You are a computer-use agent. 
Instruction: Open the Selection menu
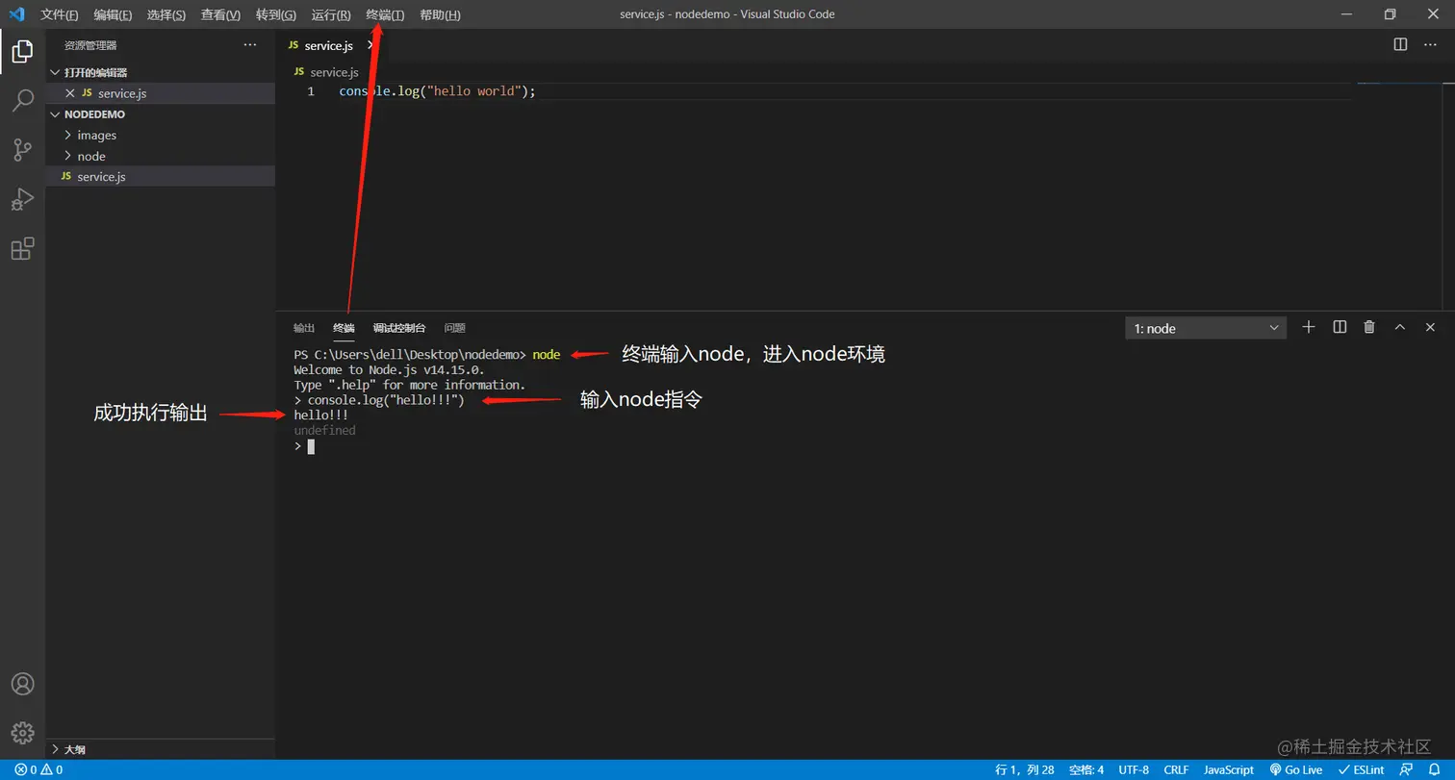click(166, 14)
